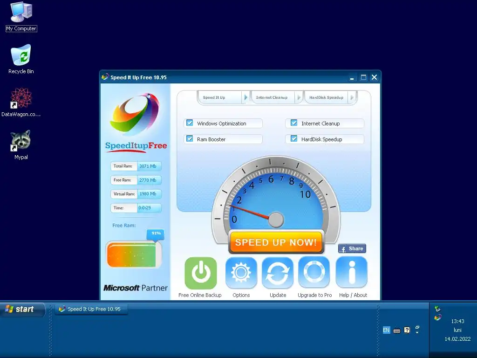Click the Microsoft Partner text
The width and height of the screenshot is (477, 358).
136,288
